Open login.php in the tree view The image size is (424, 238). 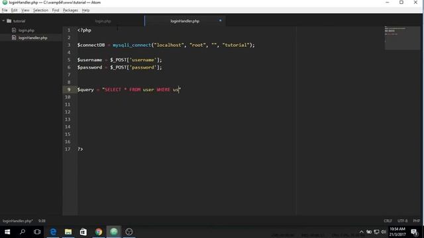[26, 30]
